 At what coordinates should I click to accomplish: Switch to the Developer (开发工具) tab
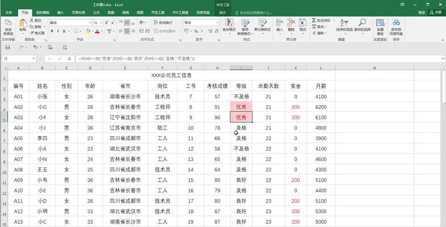point(158,12)
